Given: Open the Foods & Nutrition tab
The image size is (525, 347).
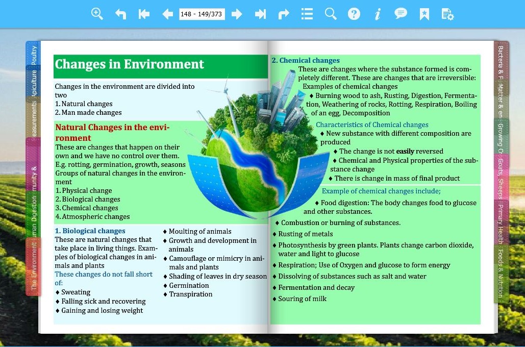Looking at the screenshot, I should point(501,273).
